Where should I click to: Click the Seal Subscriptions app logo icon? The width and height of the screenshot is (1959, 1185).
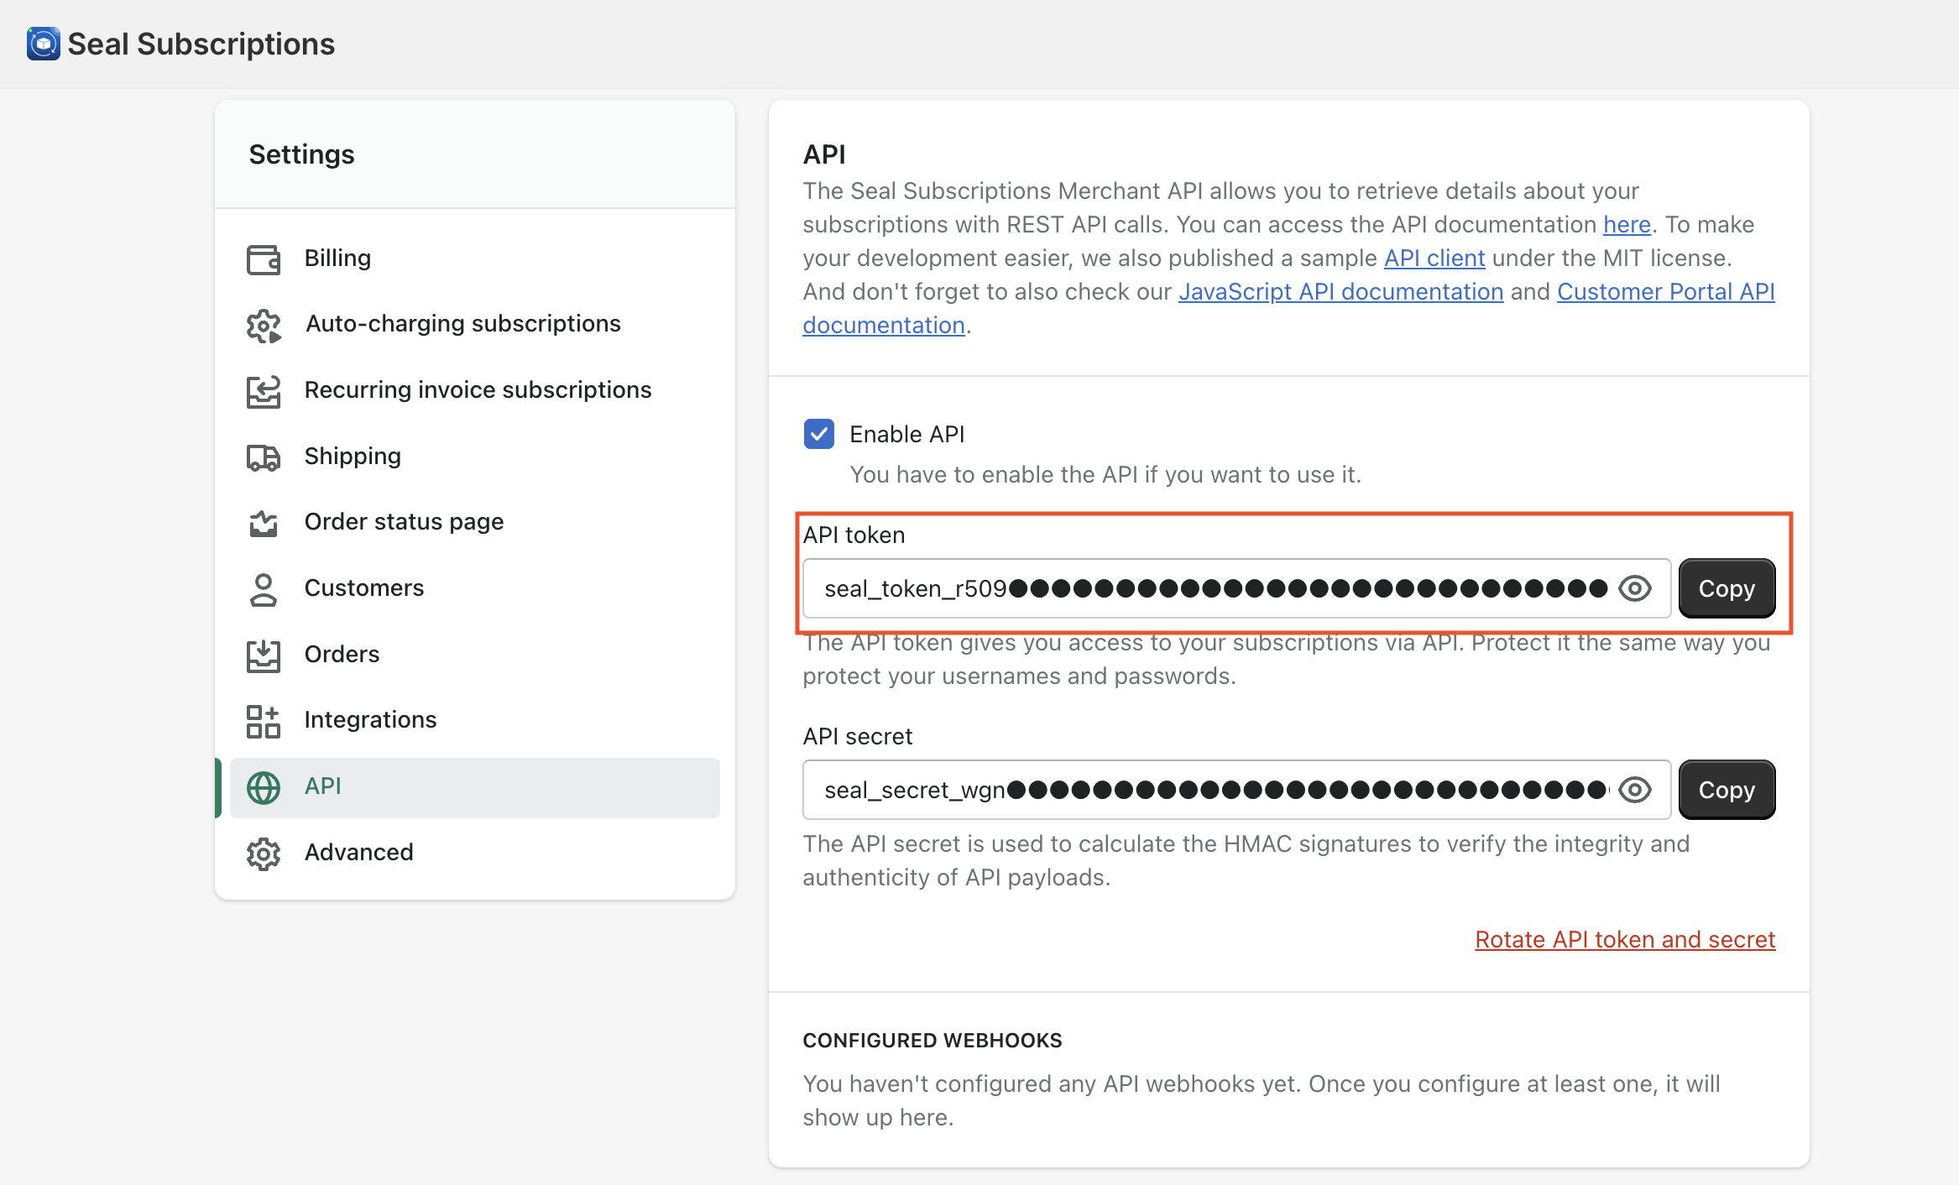click(44, 44)
